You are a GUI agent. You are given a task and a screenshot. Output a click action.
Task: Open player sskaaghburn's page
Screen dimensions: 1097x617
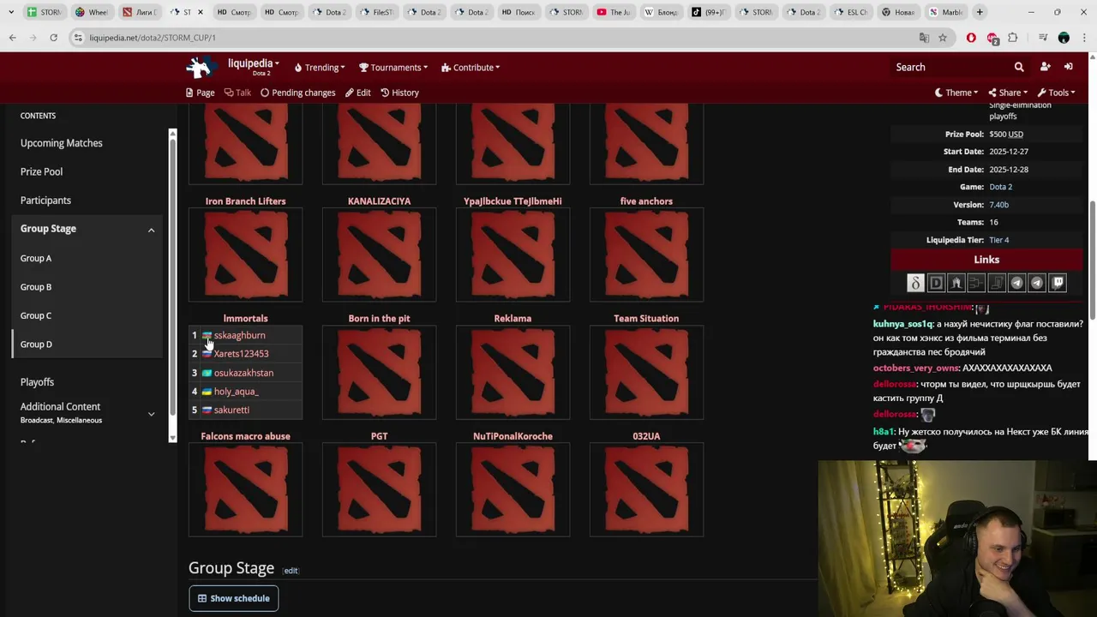(239, 335)
